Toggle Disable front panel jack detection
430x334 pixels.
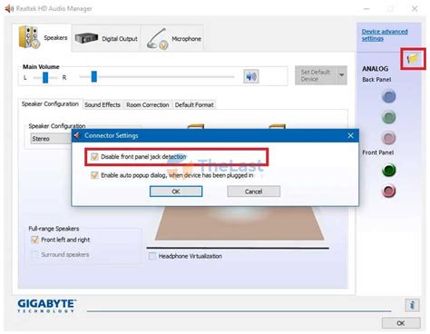[x=94, y=157]
